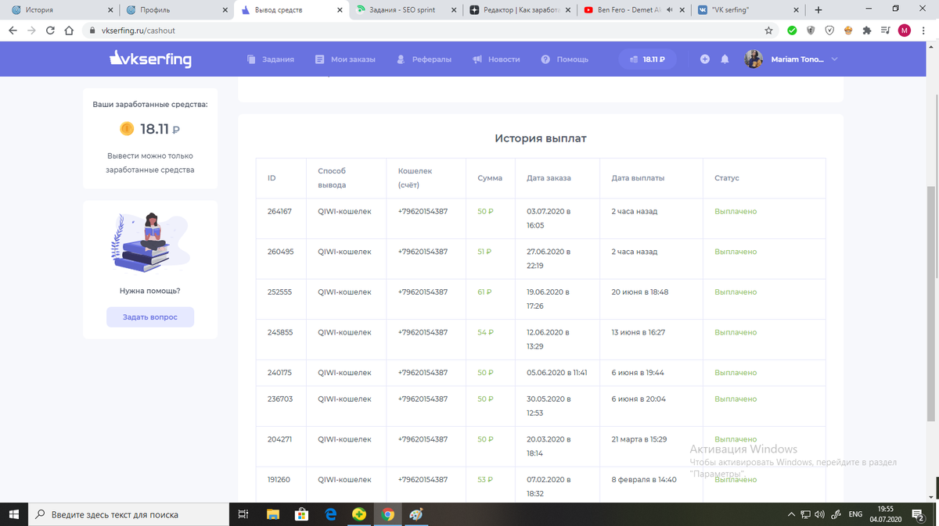Open File Explorer from the taskbar
Screen dimensions: 939x526
point(272,514)
